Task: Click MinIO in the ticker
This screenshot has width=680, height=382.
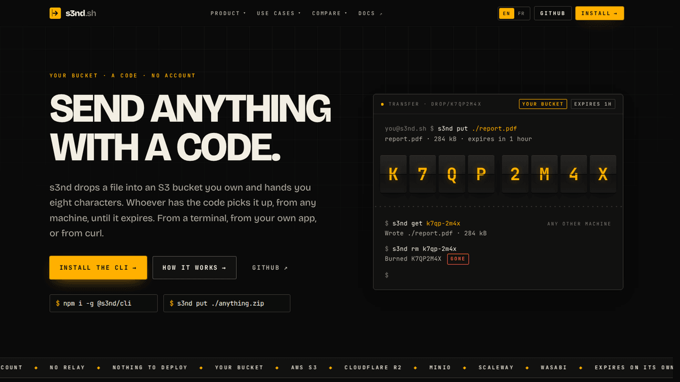Action: click(x=440, y=367)
